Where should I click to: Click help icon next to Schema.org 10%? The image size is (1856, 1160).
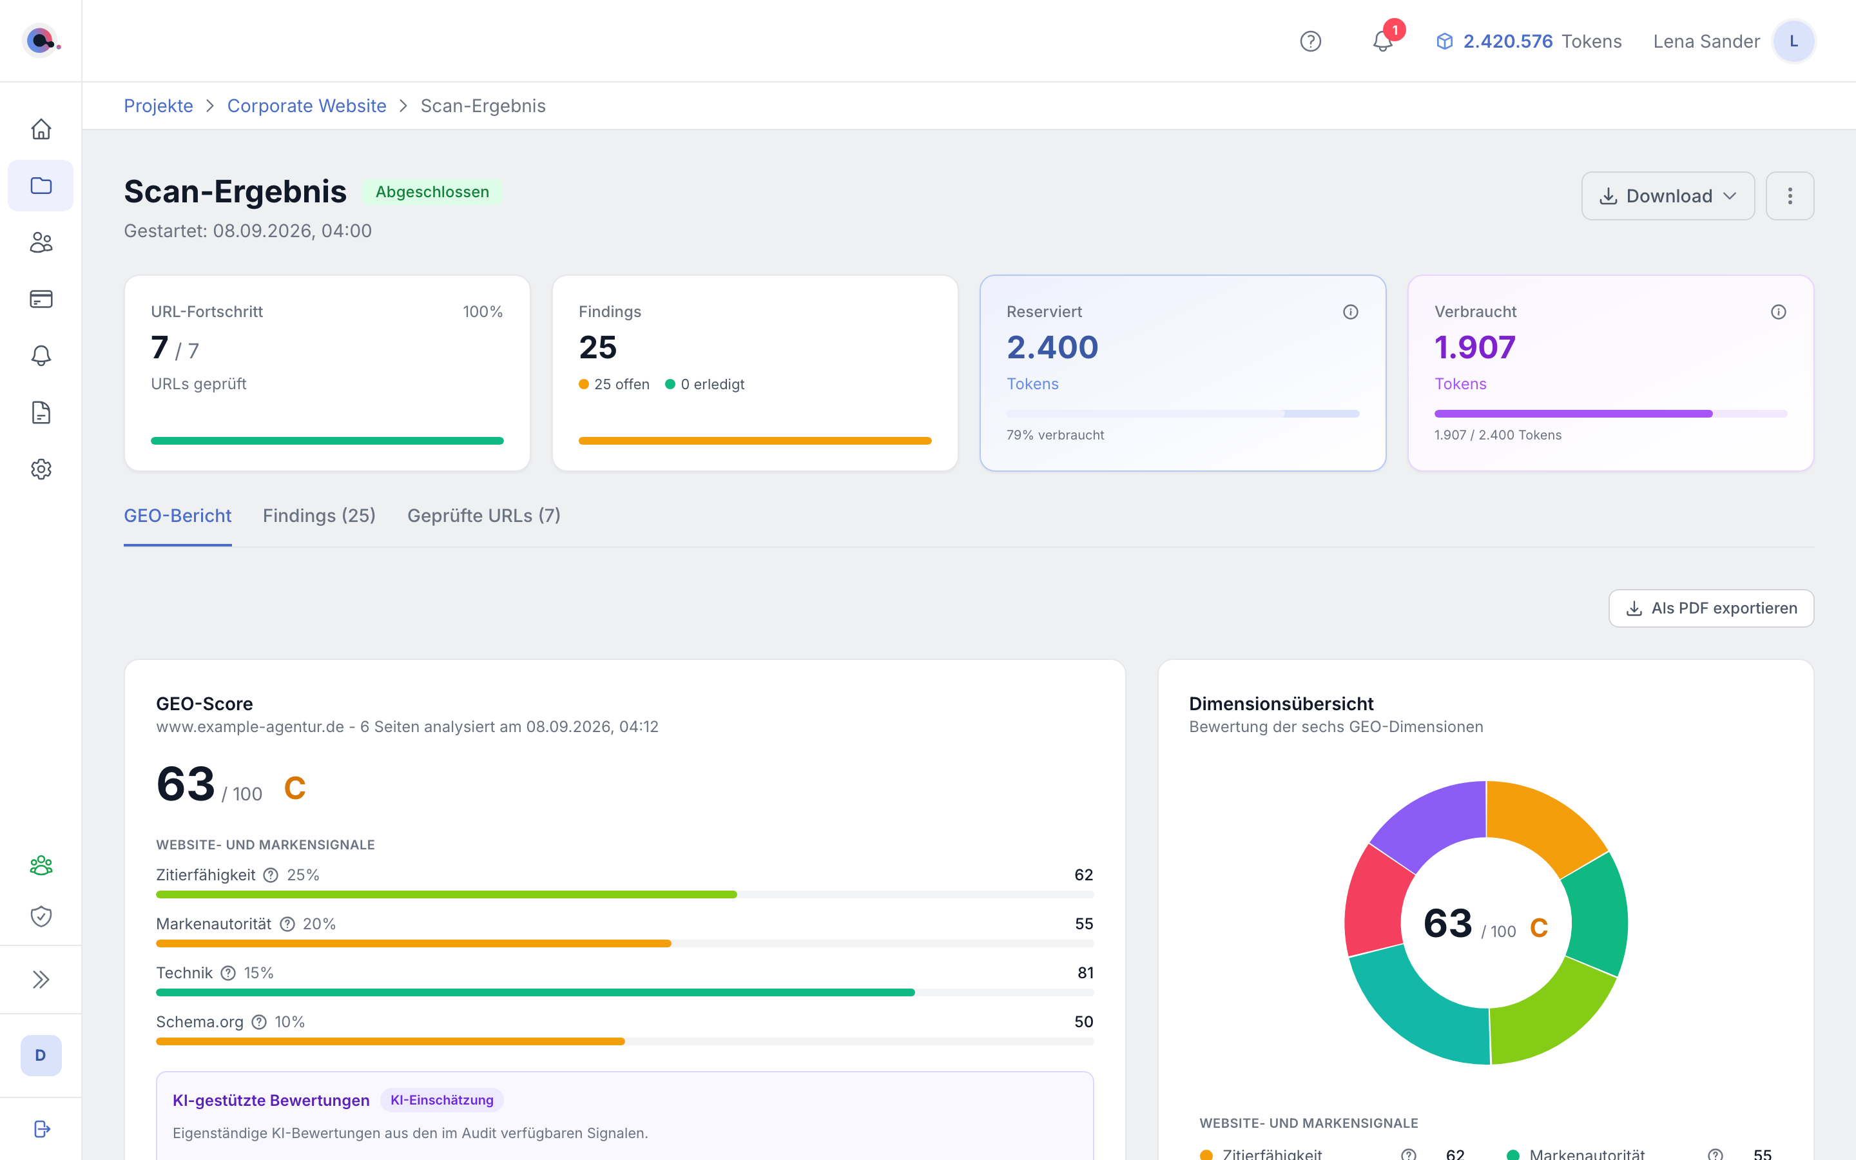(x=259, y=1022)
